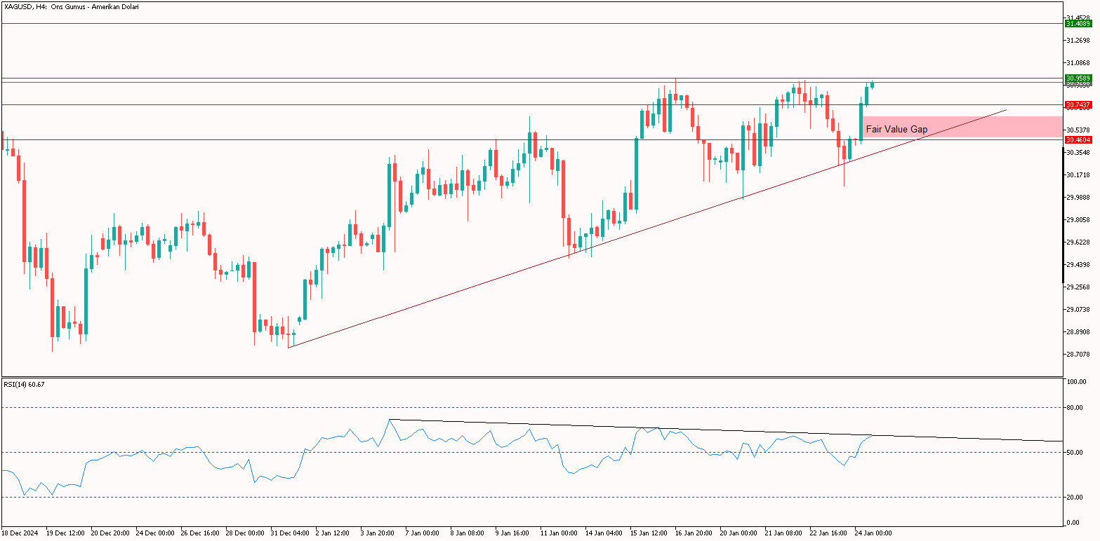Select the pink Fair Value Gap rectangle
This screenshot has width=1100, height=541.
point(964,127)
